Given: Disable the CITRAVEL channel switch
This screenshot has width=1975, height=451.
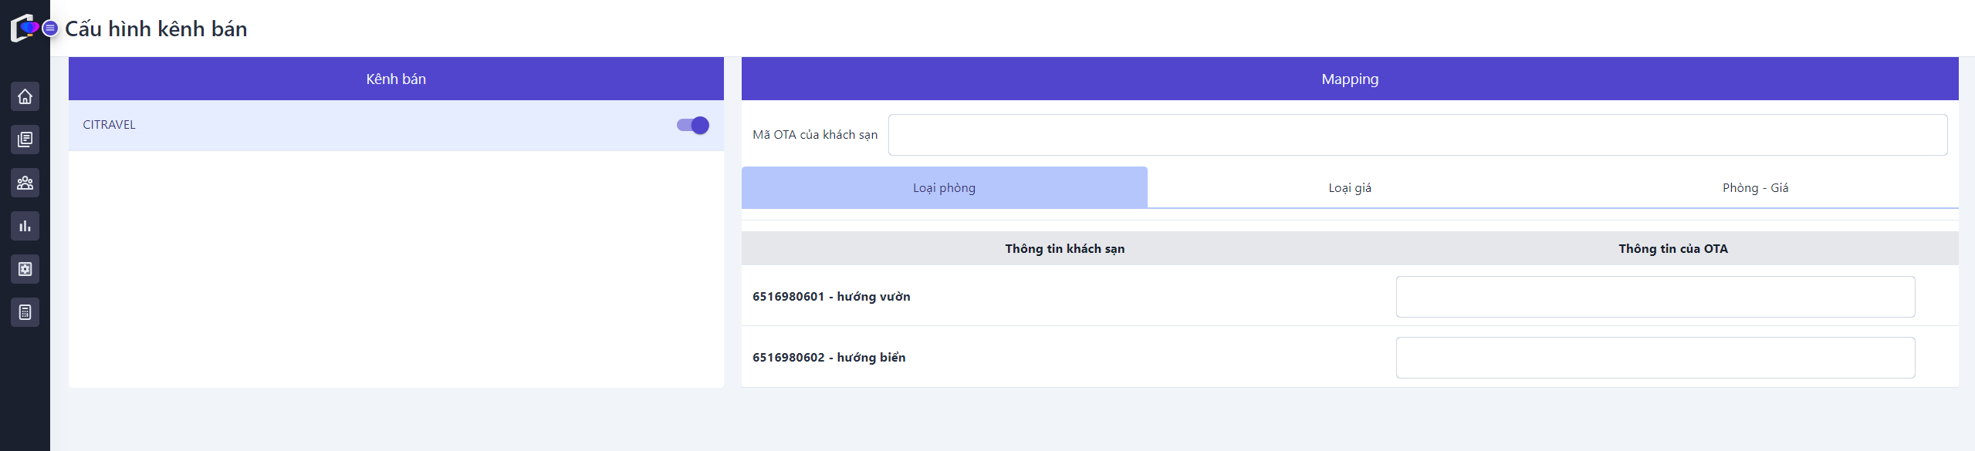Looking at the screenshot, I should (693, 125).
